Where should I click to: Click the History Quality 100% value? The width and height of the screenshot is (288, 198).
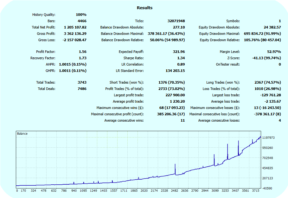81,15
